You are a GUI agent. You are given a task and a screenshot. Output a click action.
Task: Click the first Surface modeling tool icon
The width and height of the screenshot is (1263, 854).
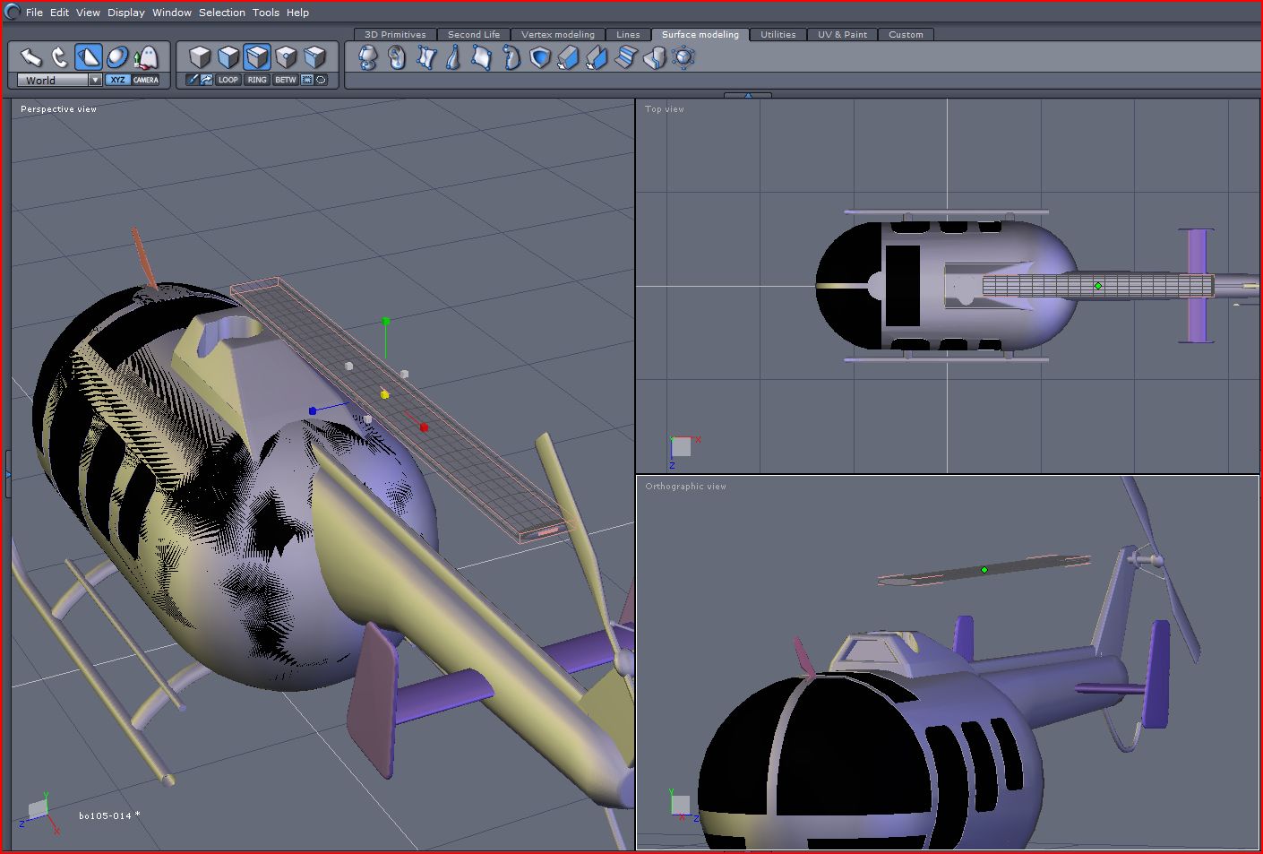[x=368, y=58]
